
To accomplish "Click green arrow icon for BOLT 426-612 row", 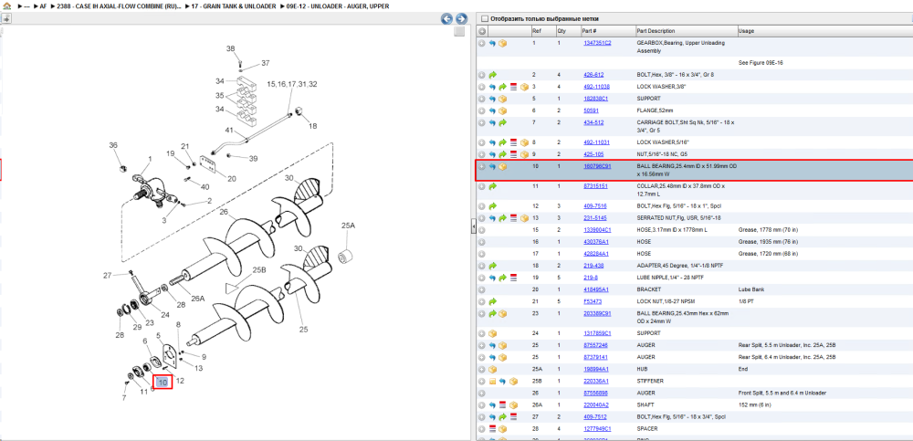I will click(493, 75).
